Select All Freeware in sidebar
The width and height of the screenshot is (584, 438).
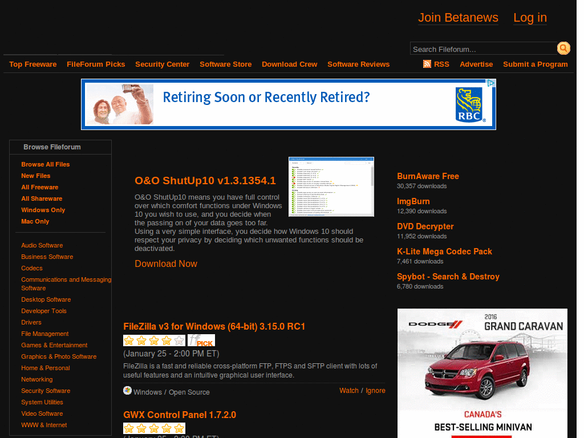coord(40,187)
